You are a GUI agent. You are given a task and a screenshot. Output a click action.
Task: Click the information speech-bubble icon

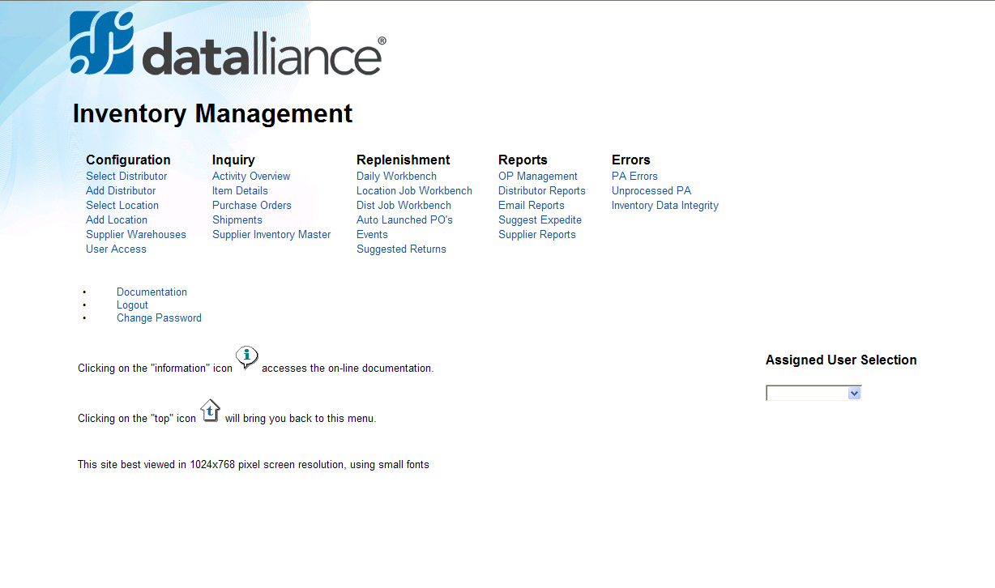click(247, 358)
